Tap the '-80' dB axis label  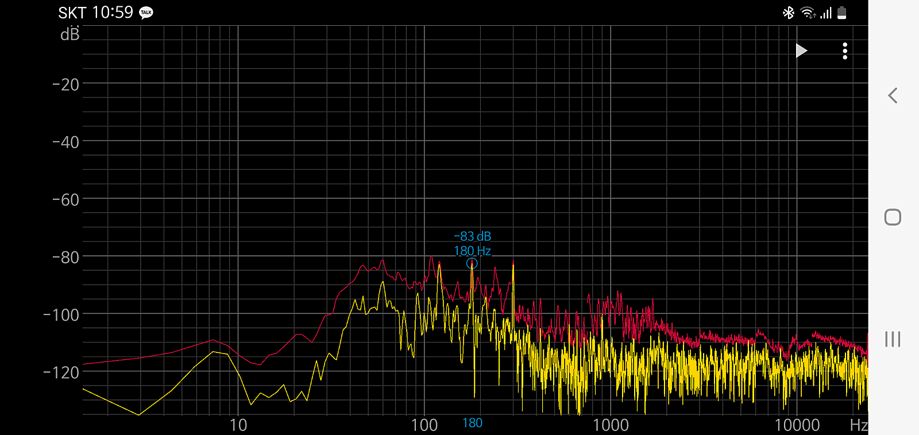(66, 257)
